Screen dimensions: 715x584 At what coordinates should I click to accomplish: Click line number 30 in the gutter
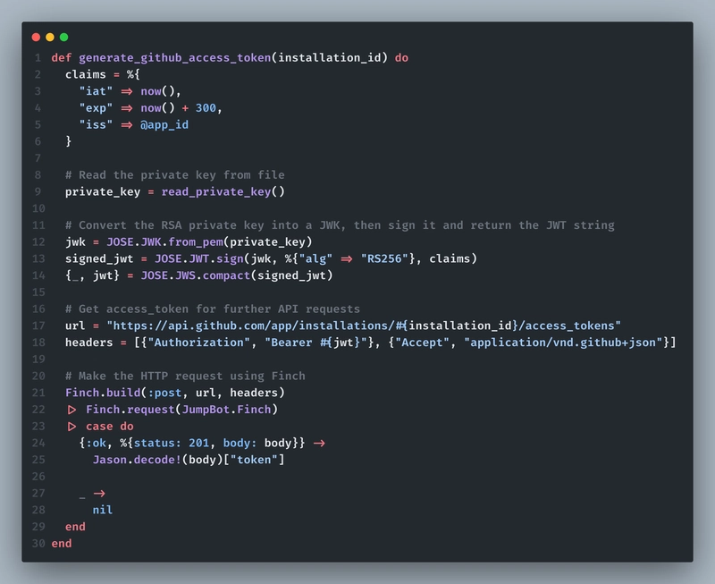pos(38,544)
